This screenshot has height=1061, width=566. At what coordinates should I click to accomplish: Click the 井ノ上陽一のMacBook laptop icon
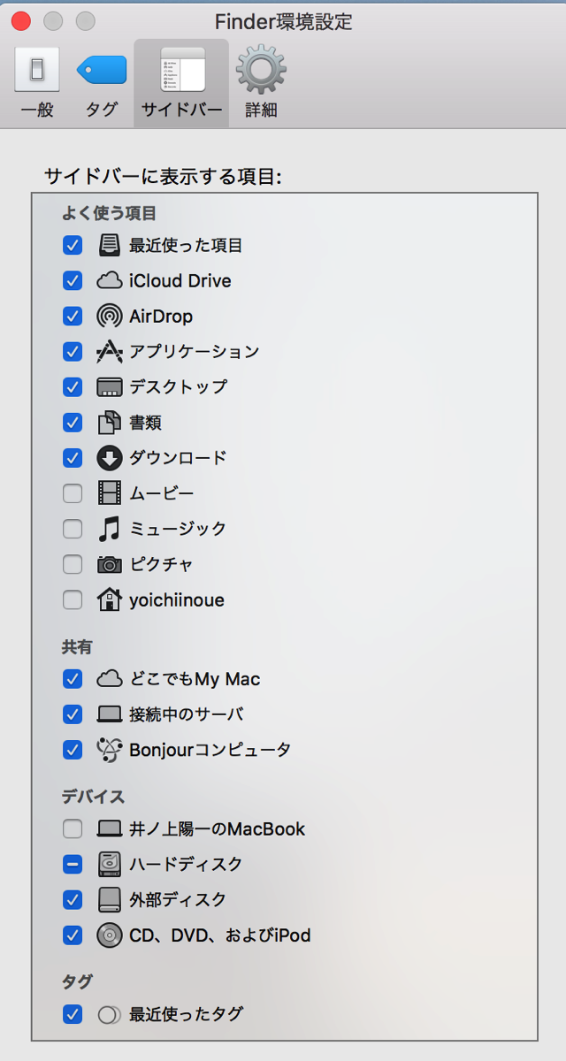(x=109, y=829)
